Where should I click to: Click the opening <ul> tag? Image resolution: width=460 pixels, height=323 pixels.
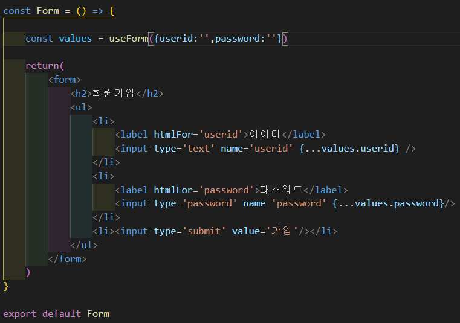click(x=81, y=107)
